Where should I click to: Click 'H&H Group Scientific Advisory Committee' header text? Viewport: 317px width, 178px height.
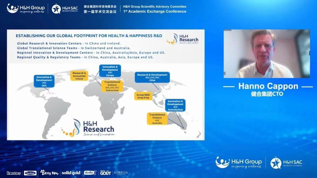point(155,7)
